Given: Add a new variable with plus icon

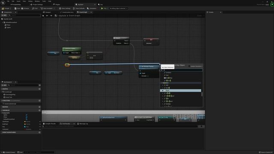Looking at the screenshot, I should (39, 110).
